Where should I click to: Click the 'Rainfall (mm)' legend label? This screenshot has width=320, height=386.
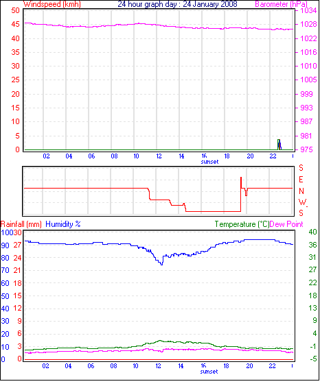click(21, 224)
